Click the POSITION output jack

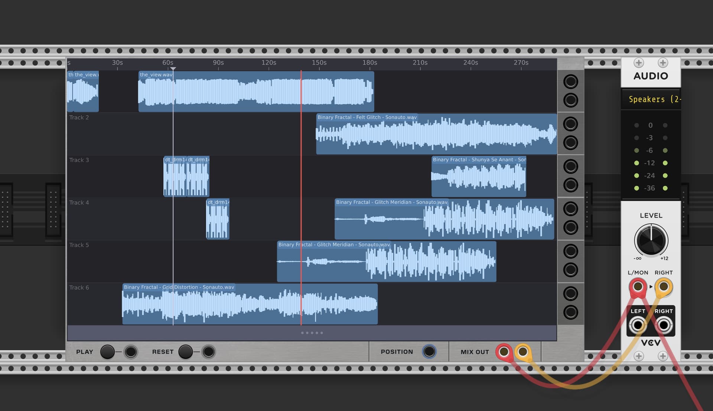(x=429, y=351)
